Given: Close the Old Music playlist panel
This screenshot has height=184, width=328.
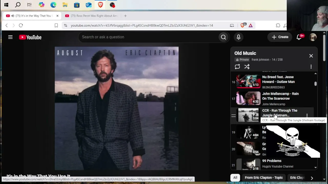Looking at the screenshot, I should click(311, 56).
